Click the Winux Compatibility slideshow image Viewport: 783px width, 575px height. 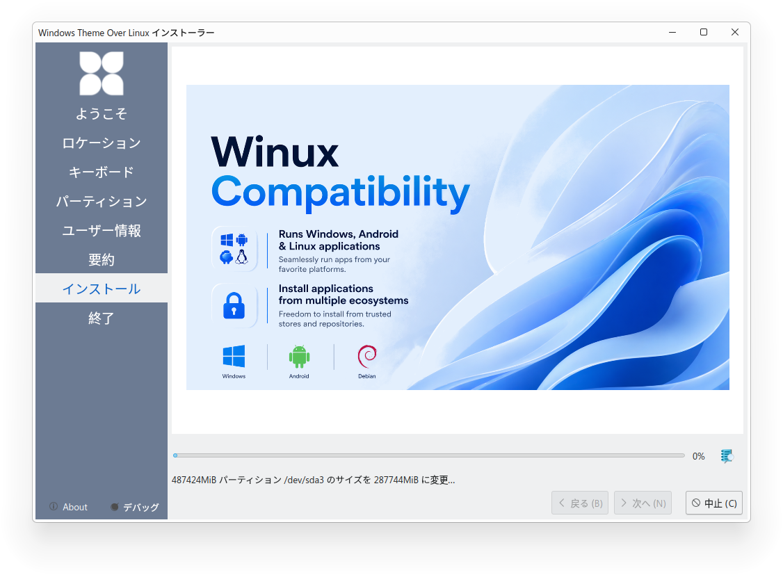pyautogui.click(x=458, y=237)
